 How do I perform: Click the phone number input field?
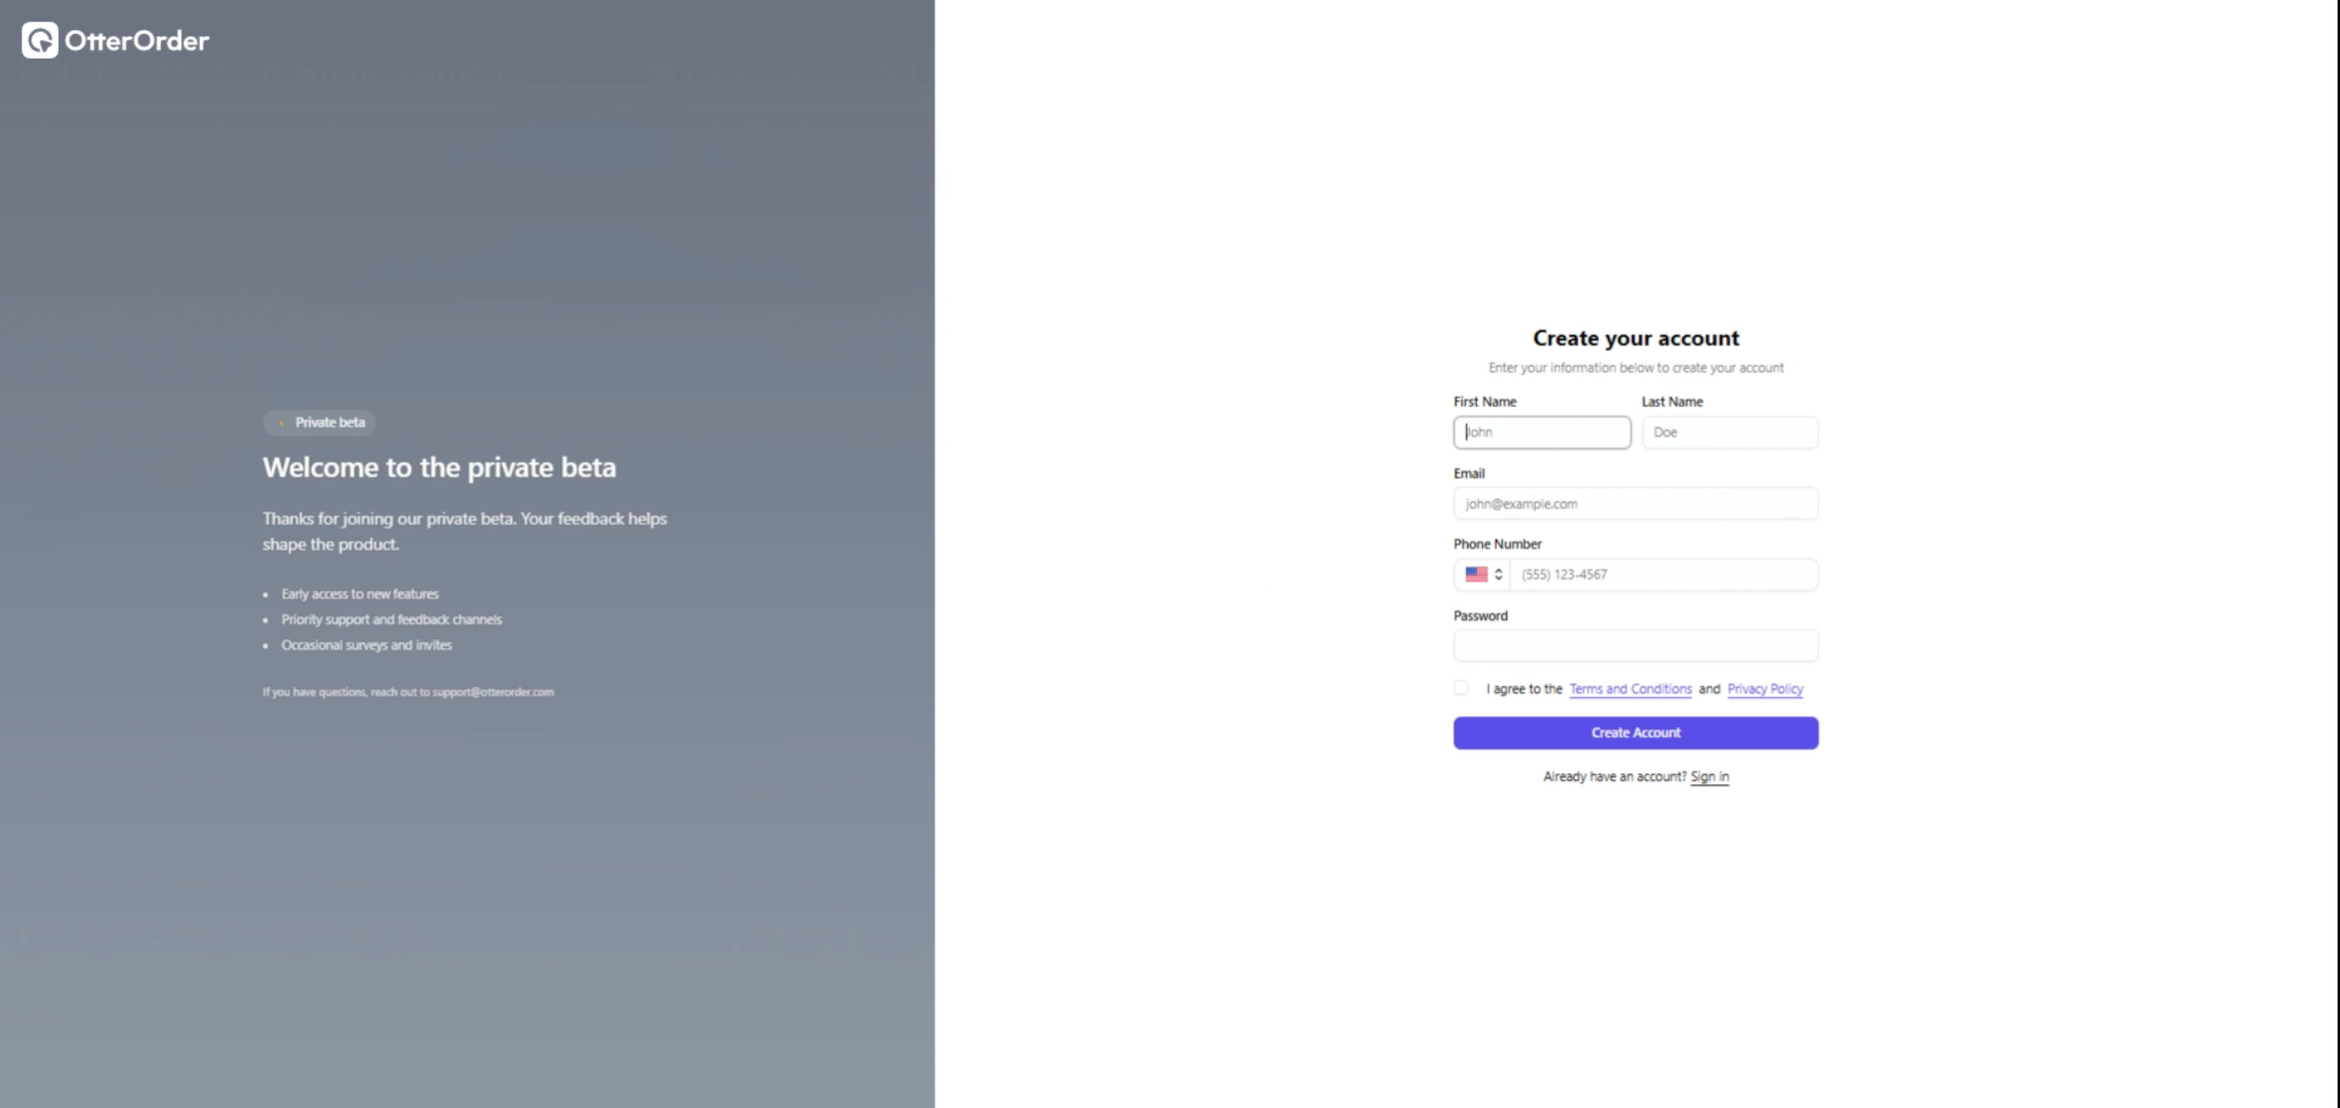(1662, 575)
